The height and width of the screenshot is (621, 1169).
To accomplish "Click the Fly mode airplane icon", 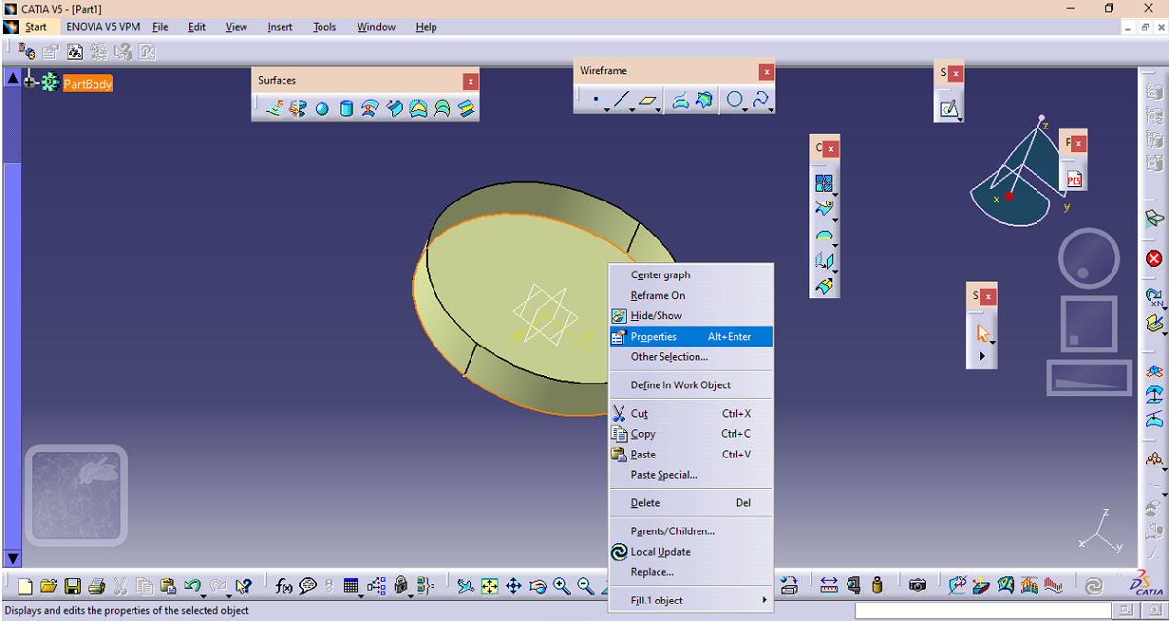I will (x=466, y=586).
